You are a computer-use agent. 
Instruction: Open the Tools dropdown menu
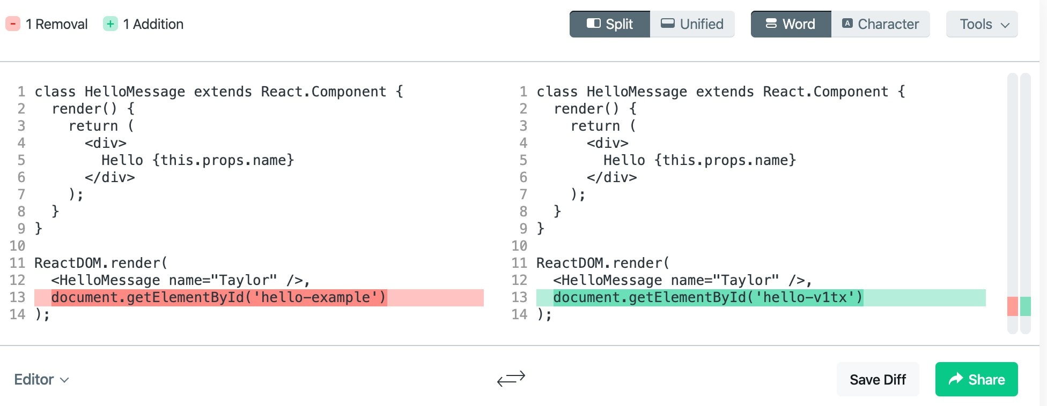coord(982,24)
